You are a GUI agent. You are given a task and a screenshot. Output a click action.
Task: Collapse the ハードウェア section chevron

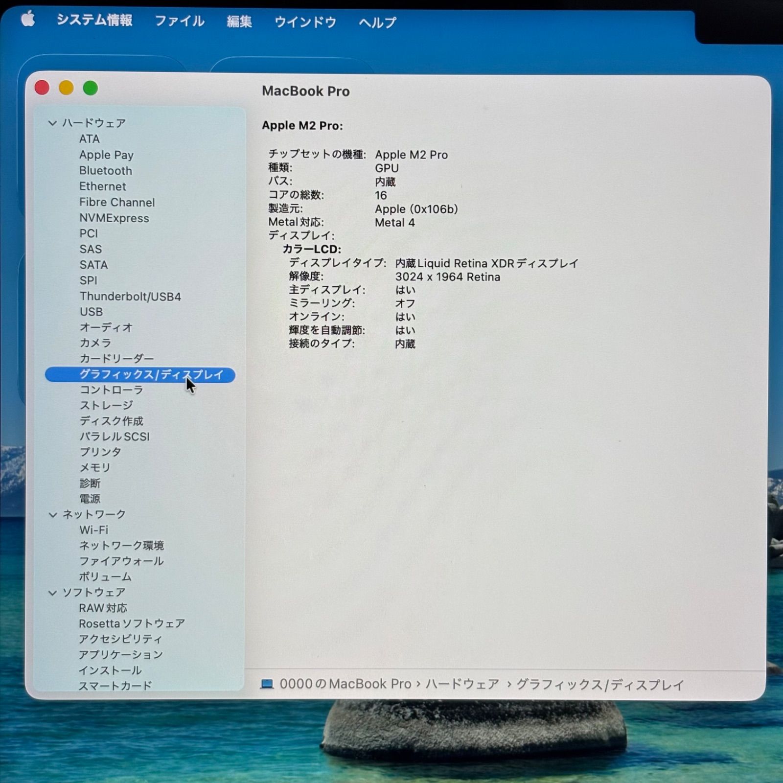(52, 123)
